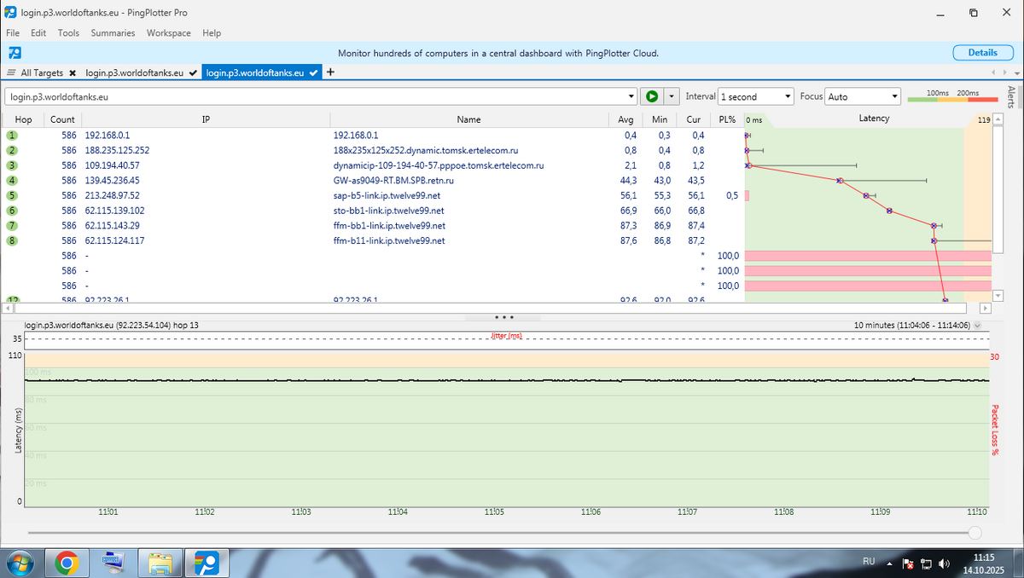Screen dimensions: 1024x578
Task: Open the target address history dropdown
Action: tap(631, 96)
